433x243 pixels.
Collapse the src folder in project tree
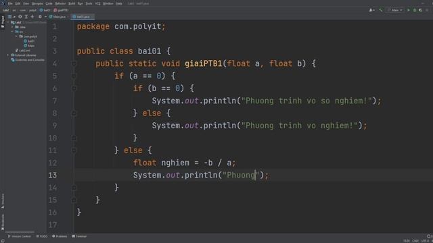(x=12, y=32)
